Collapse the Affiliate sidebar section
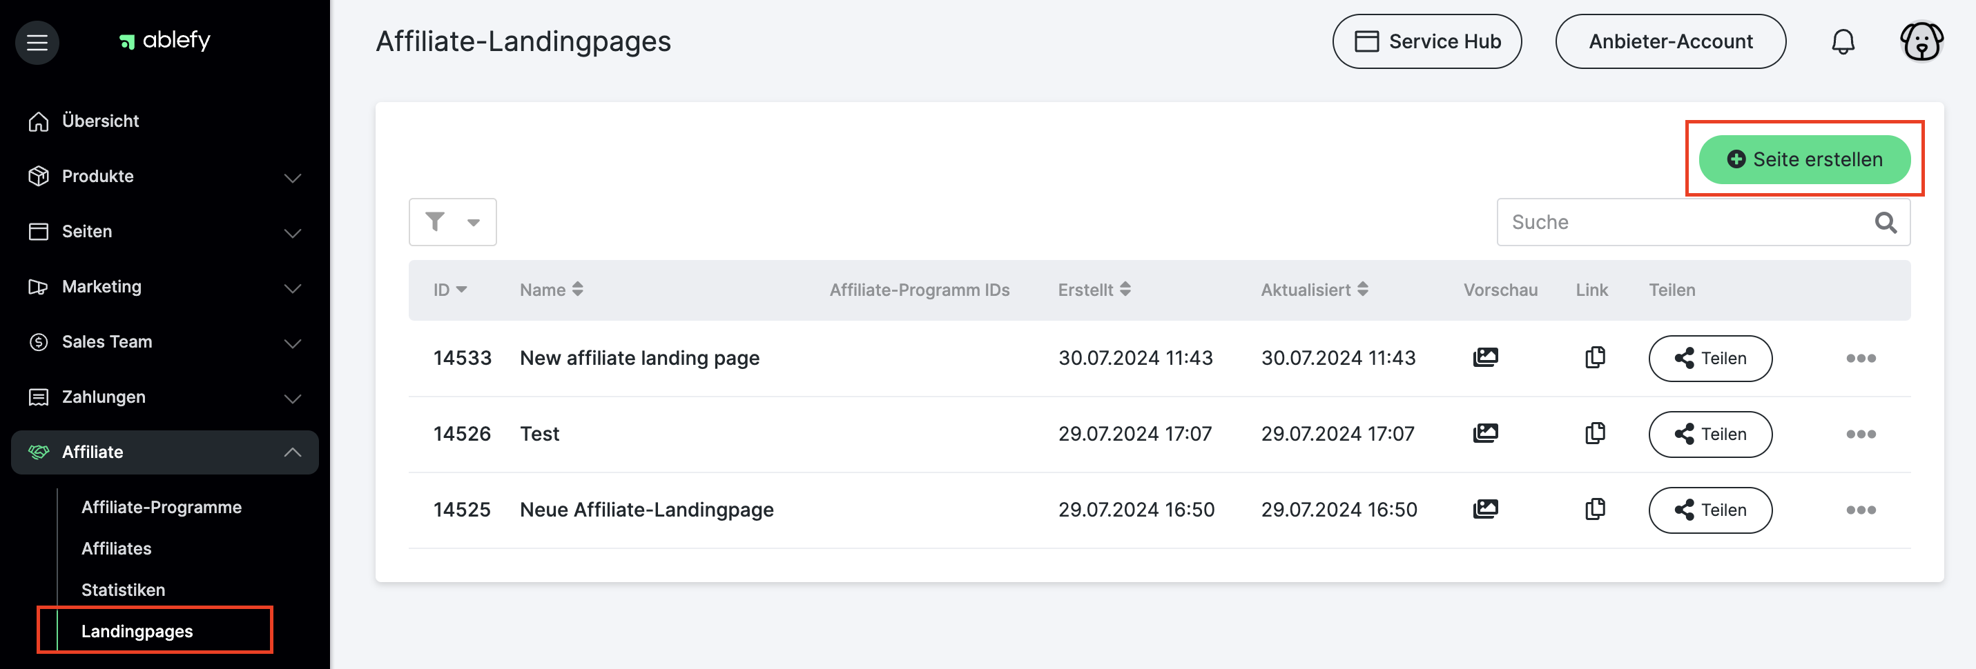The height and width of the screenshot is (669, 1976). pyautogui.click(x=292, y=452)
